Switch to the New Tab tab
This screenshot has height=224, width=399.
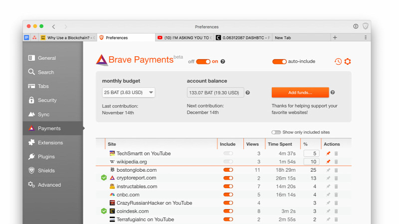point(301,38)
